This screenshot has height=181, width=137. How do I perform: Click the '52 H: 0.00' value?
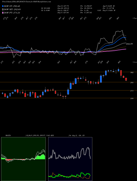click(45, 8)
